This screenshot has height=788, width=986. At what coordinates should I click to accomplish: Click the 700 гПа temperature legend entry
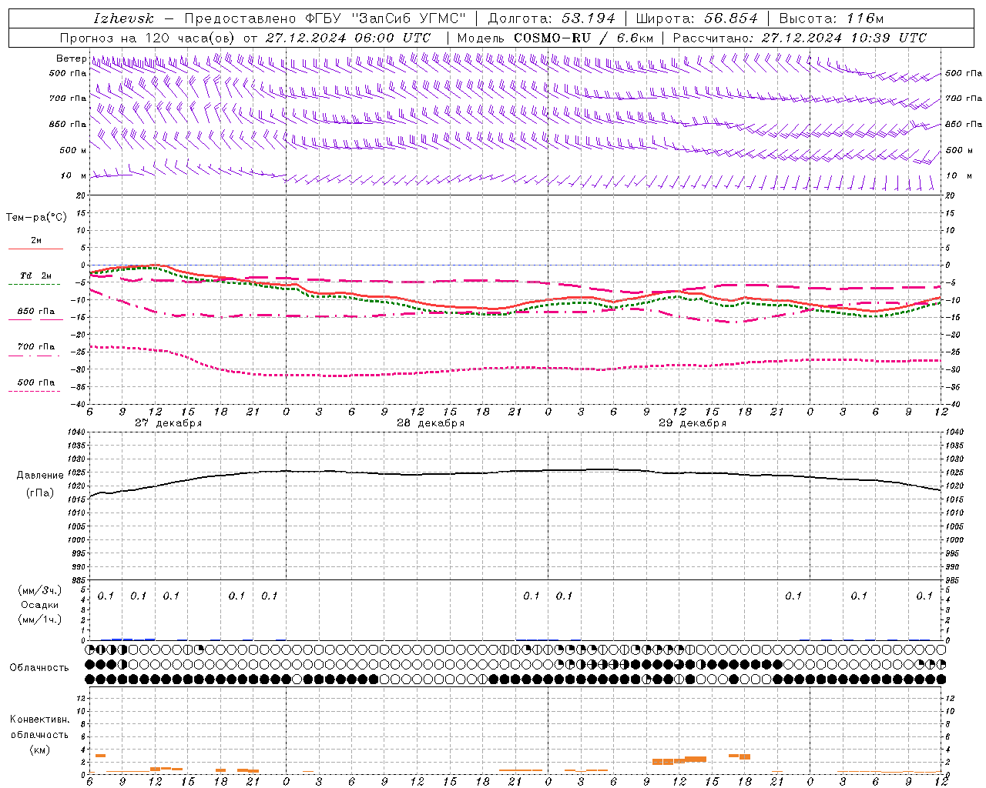point(36,347)
